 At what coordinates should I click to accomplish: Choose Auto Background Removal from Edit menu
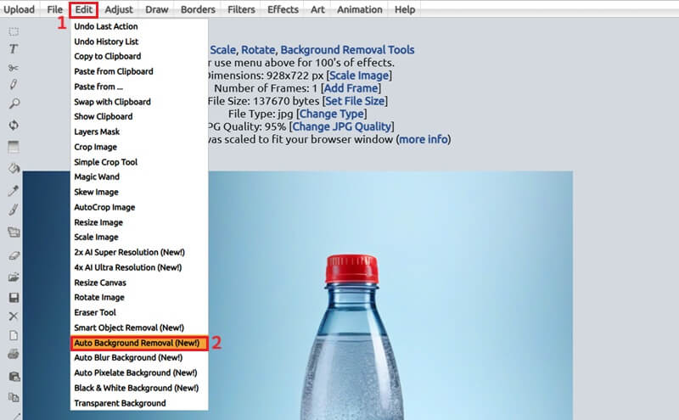click(137, 343)
